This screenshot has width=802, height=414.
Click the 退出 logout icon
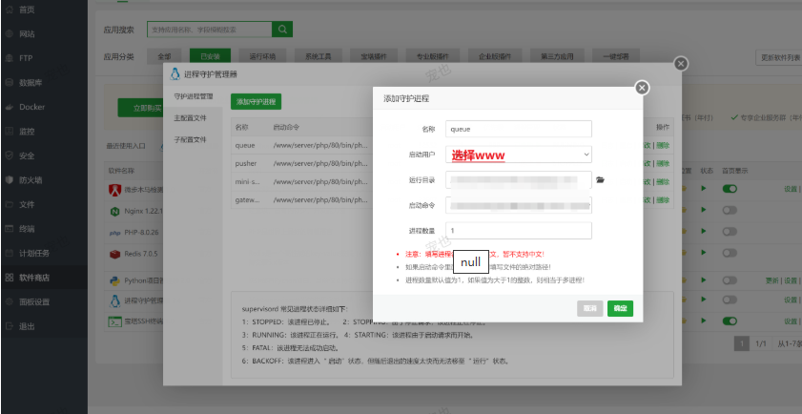(x=10, y=326)
